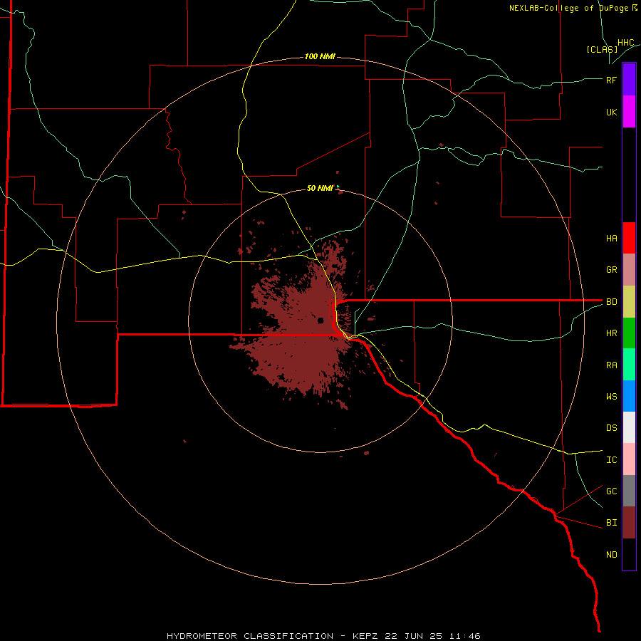This screenshot has width=641, height=641.
Task: Select the white DS legend swatch
Action: click(x=629, y=427)
